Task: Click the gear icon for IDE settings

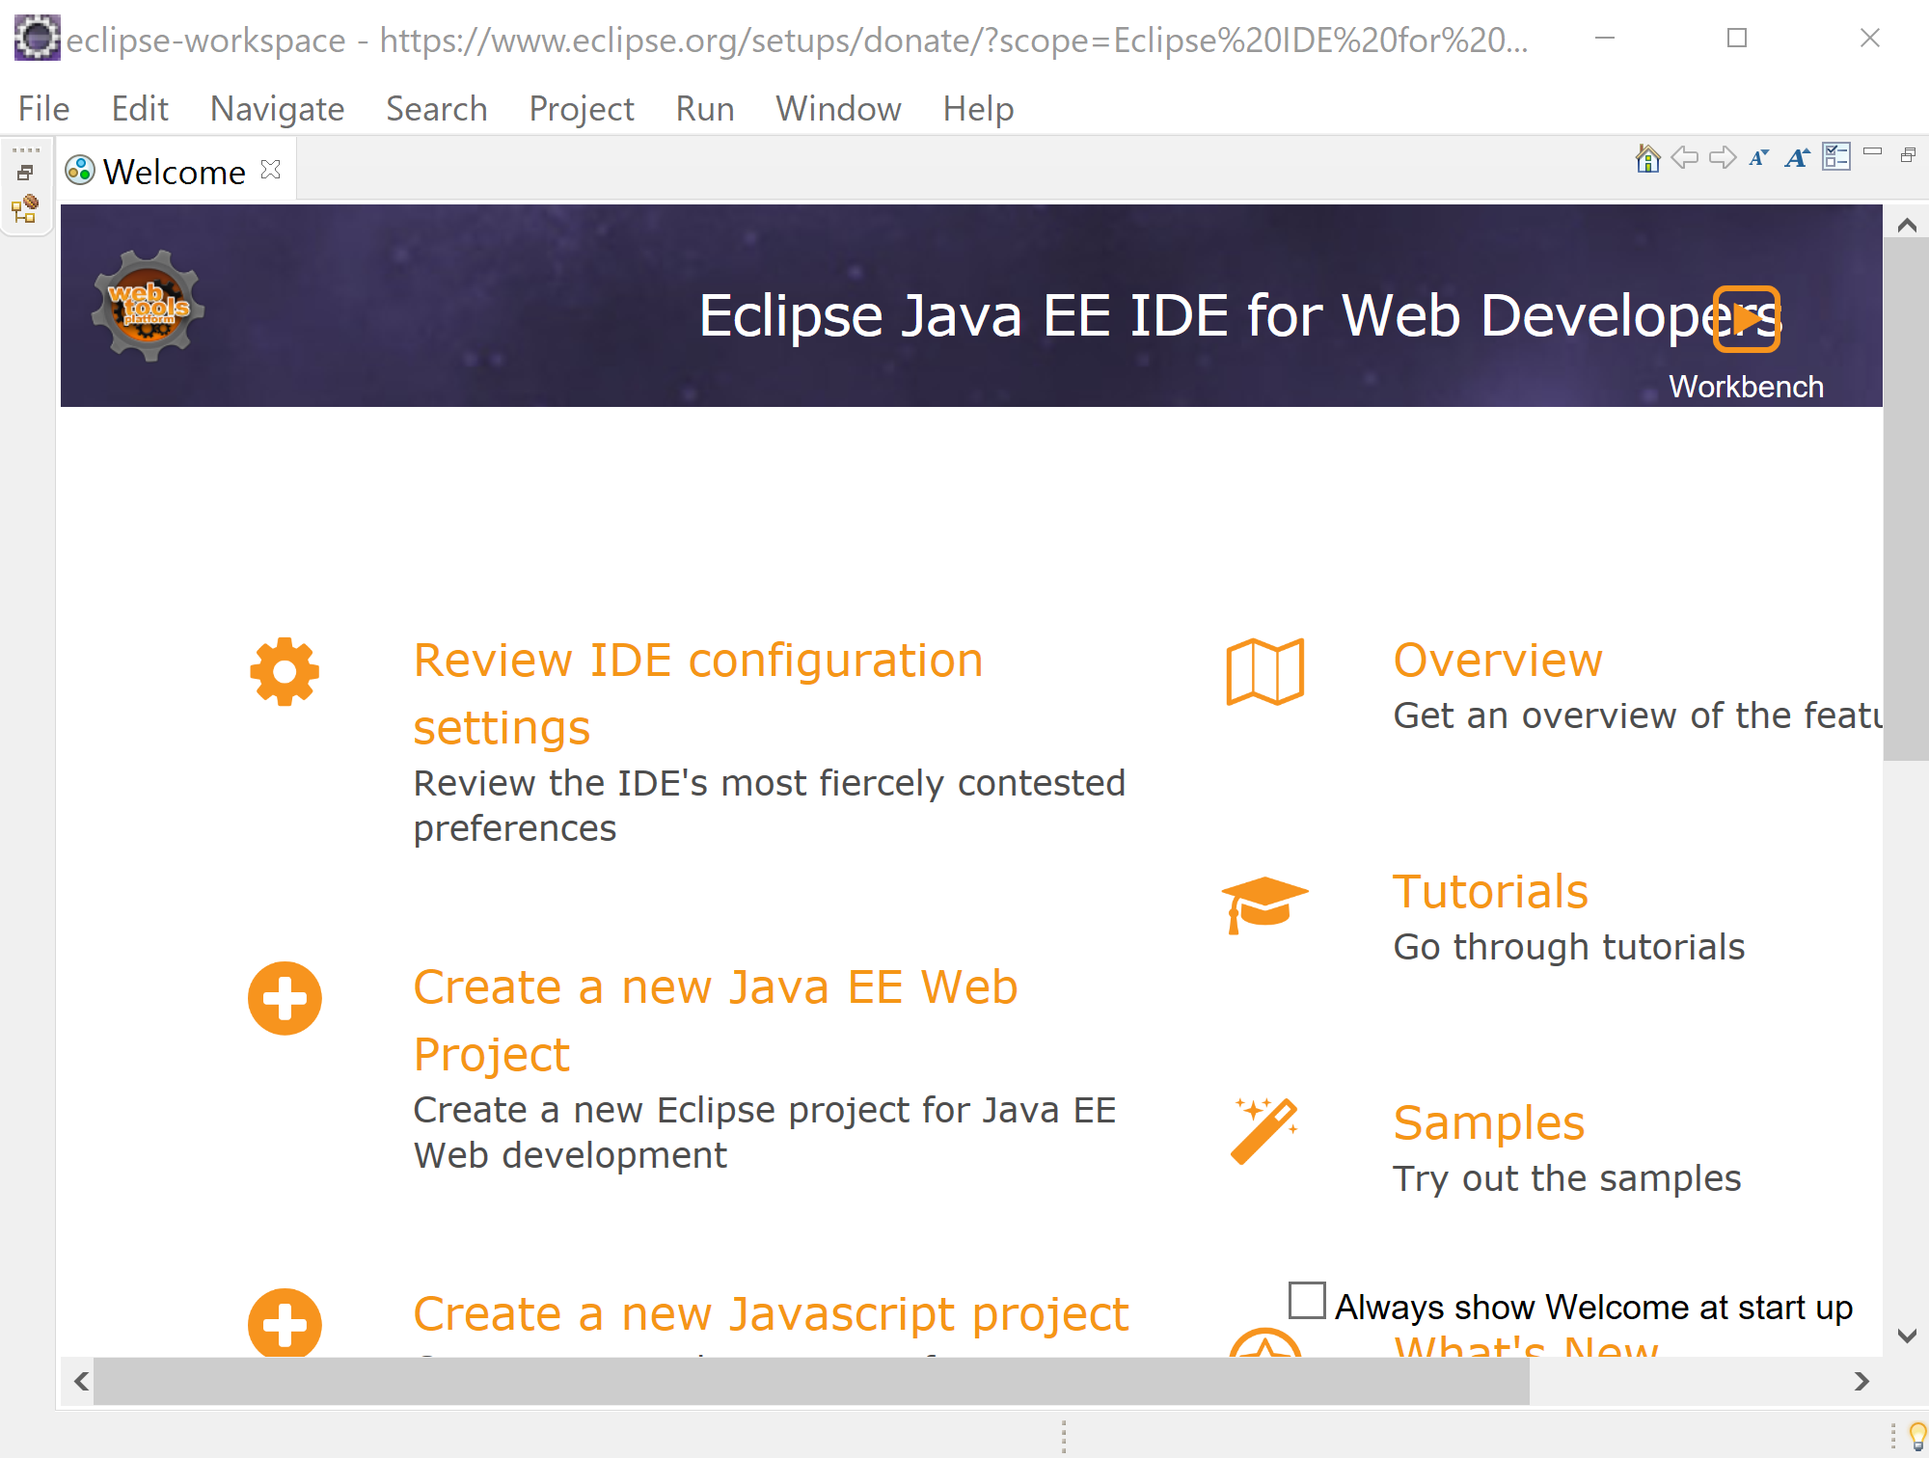Action: (x=285, y=672)
